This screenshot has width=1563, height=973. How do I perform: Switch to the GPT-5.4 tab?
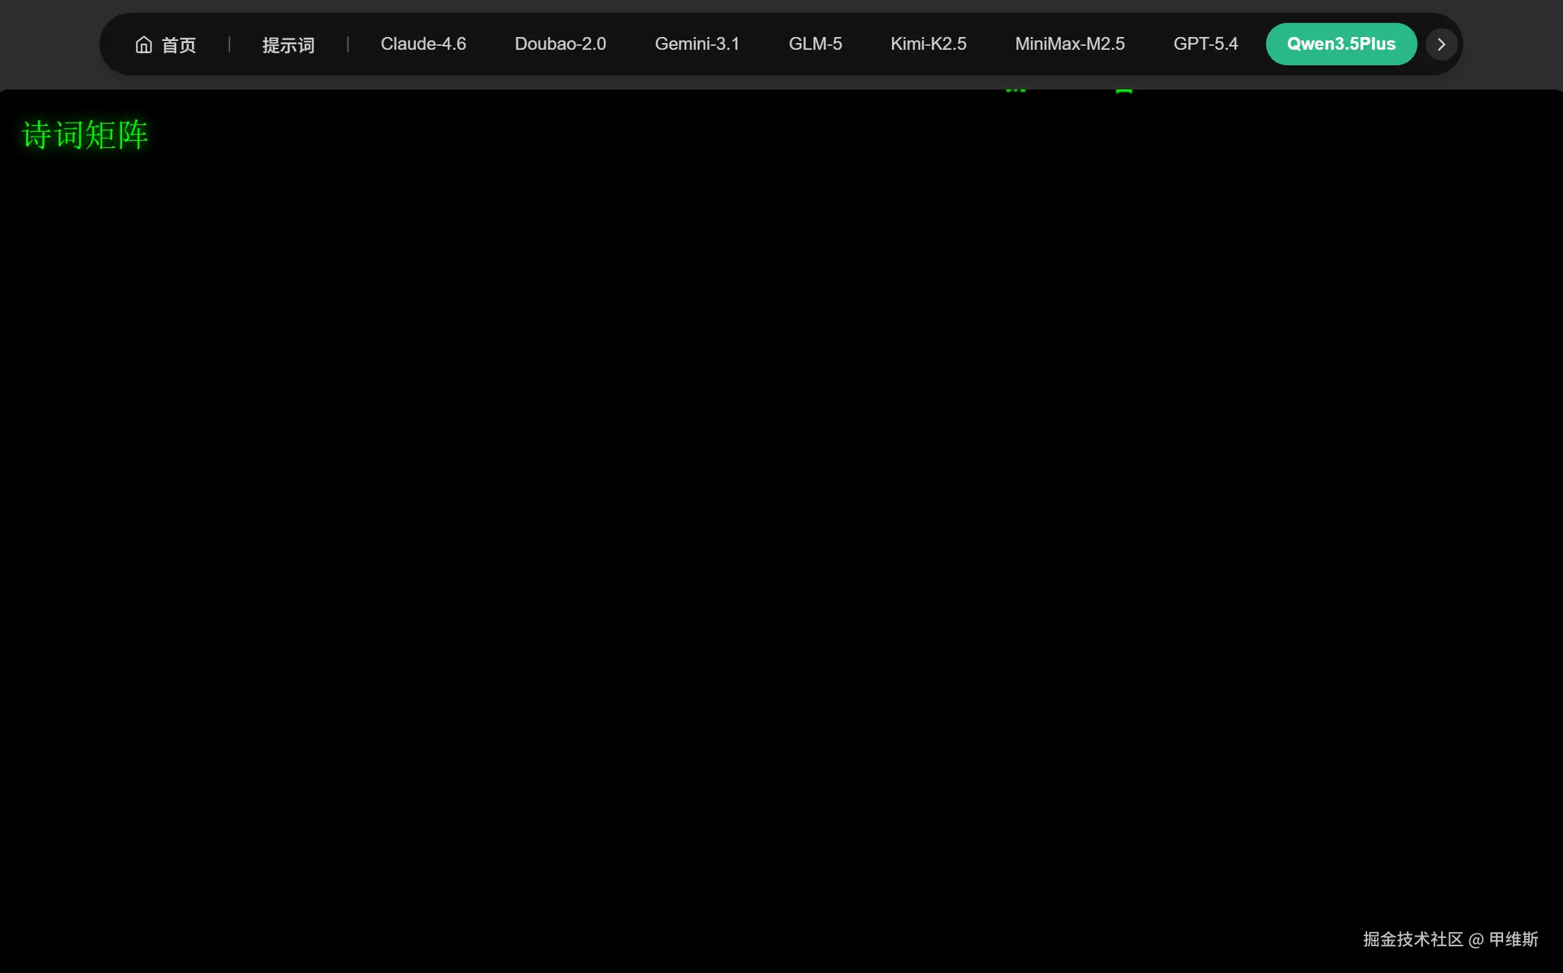coord(1205,44)
